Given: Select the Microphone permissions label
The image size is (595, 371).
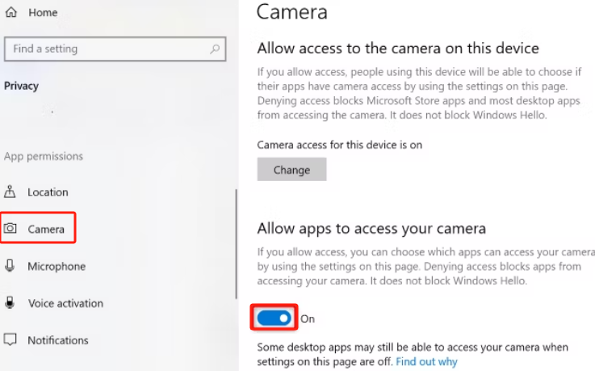Looking at the screenshot, I should tap(57, 267).
